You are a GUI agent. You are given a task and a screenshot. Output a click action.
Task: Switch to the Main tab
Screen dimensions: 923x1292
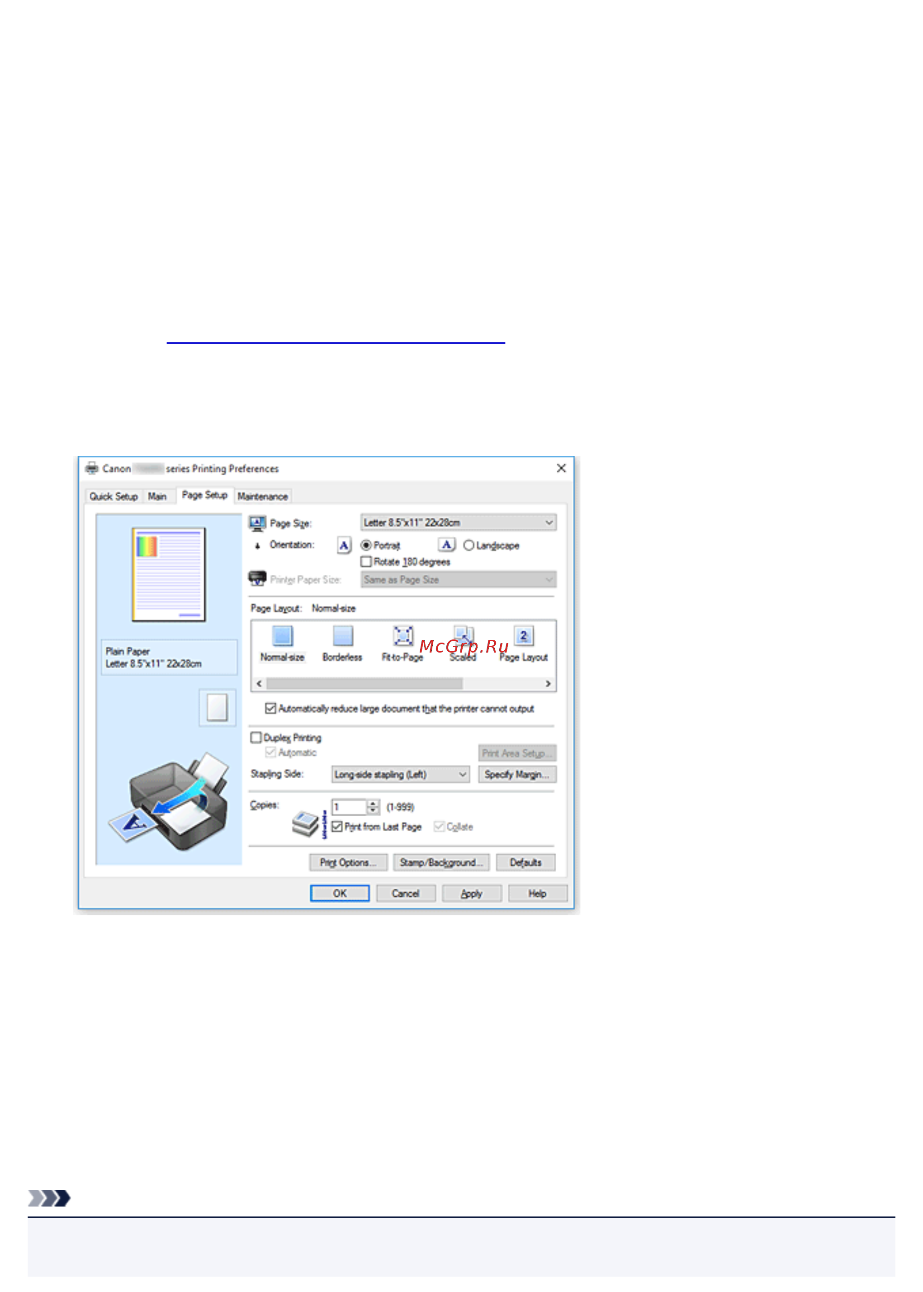[x=157, y=497]
